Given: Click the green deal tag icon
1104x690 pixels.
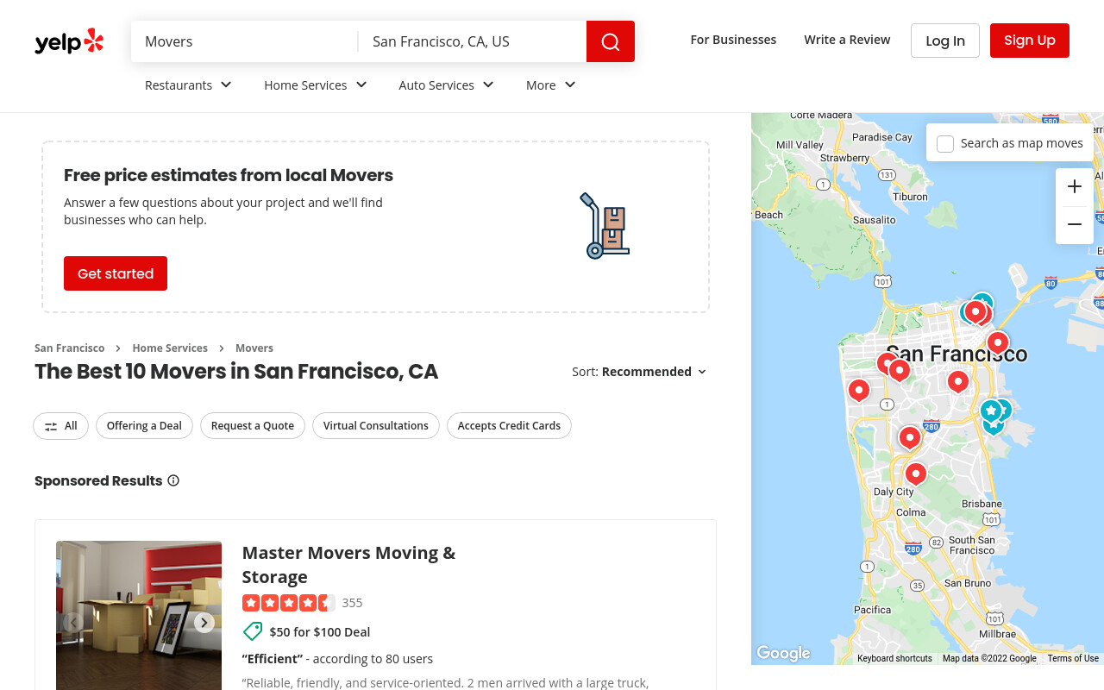Looking at the screenshot, I should (253, 631).
